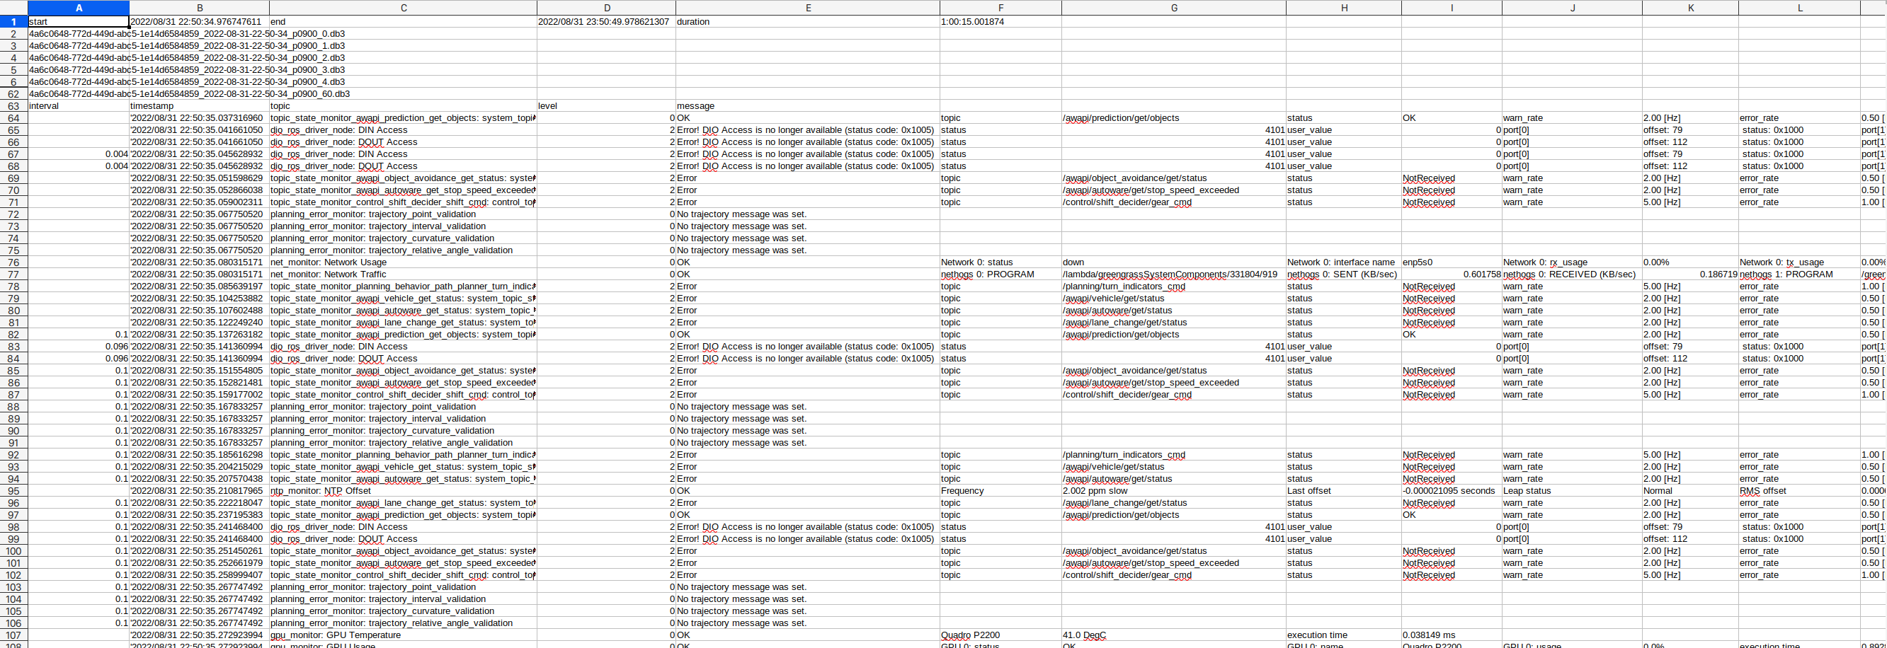The width and height of the screenshot is (1887, 648).
Task: Select column B header
Action: [x=199, y=8]
